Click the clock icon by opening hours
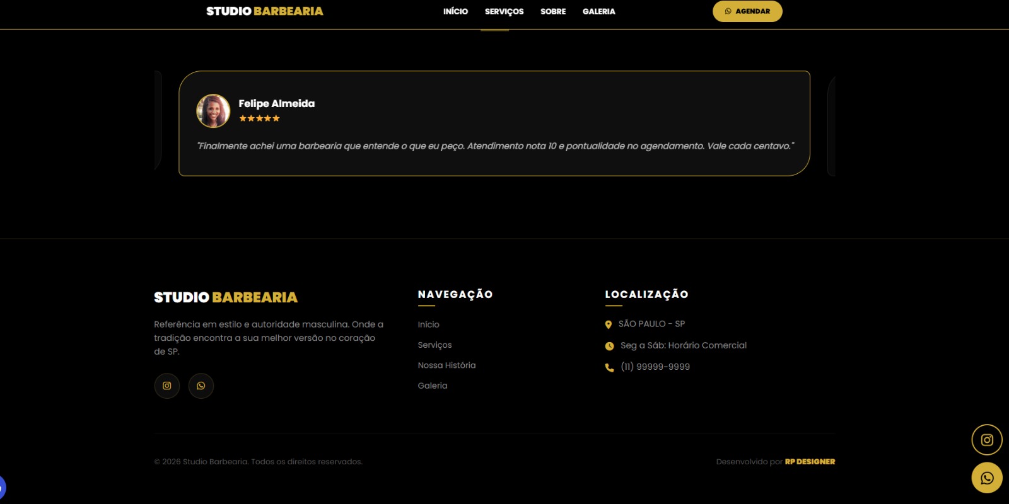The width and height of the screenshot is (1009, 504). pos(609,346)
